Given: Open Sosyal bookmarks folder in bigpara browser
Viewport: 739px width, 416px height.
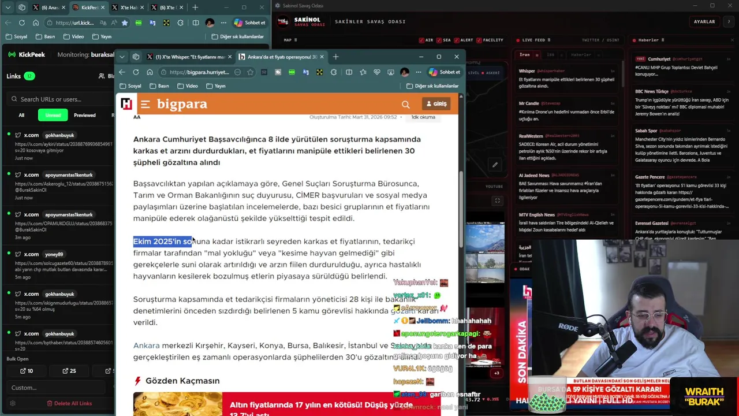Looking at the screenshot, I should click(x=130, y=86).
